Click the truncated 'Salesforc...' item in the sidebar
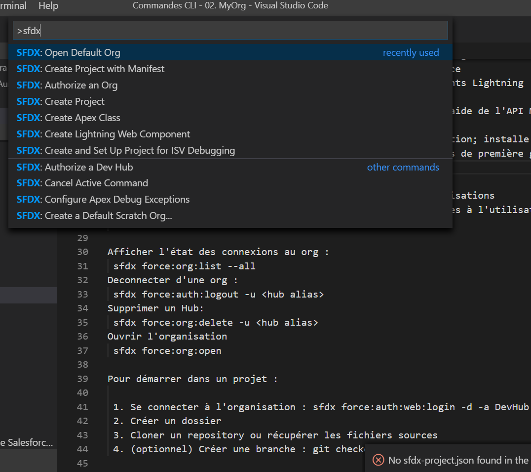The width and height of the screenshot is (531, 472). coord(27,442)
